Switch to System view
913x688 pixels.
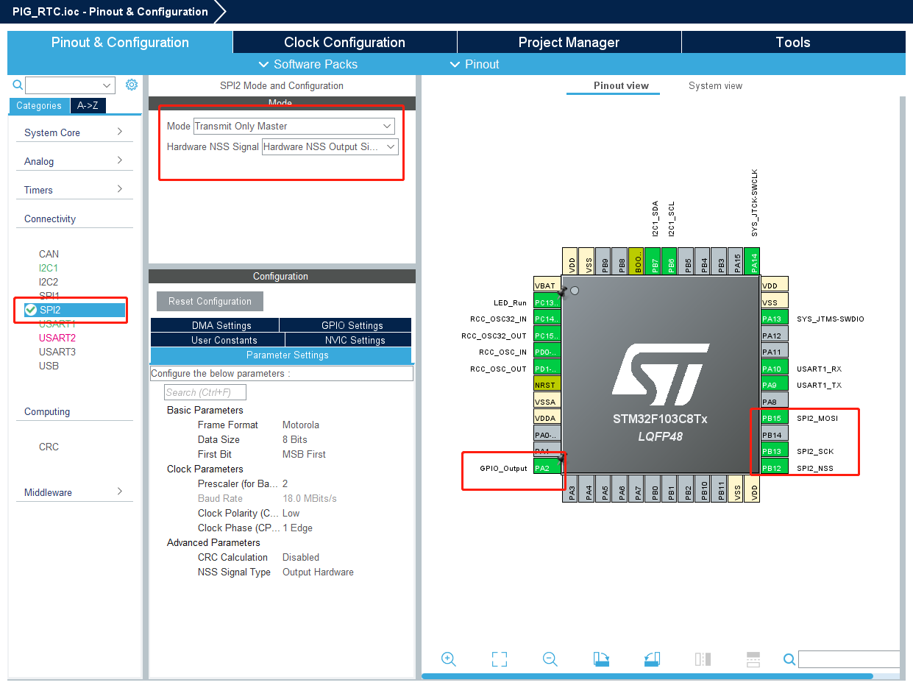click(715, 85)
